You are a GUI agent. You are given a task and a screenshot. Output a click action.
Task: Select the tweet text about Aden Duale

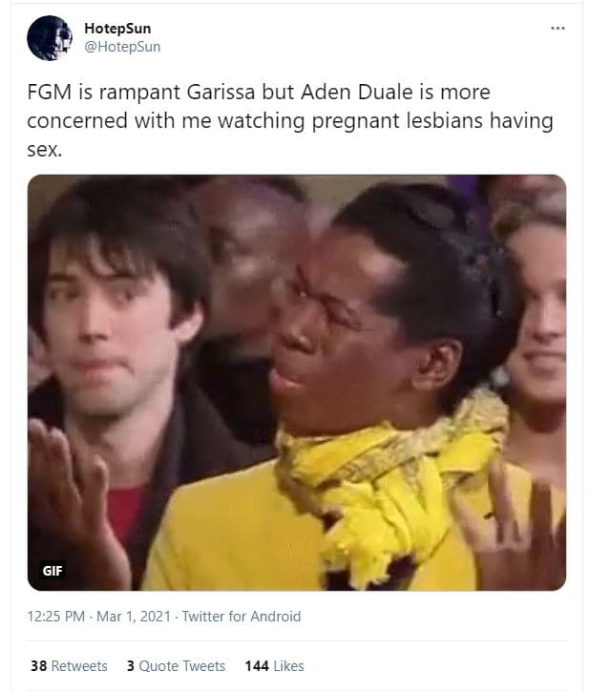[290, 120]
